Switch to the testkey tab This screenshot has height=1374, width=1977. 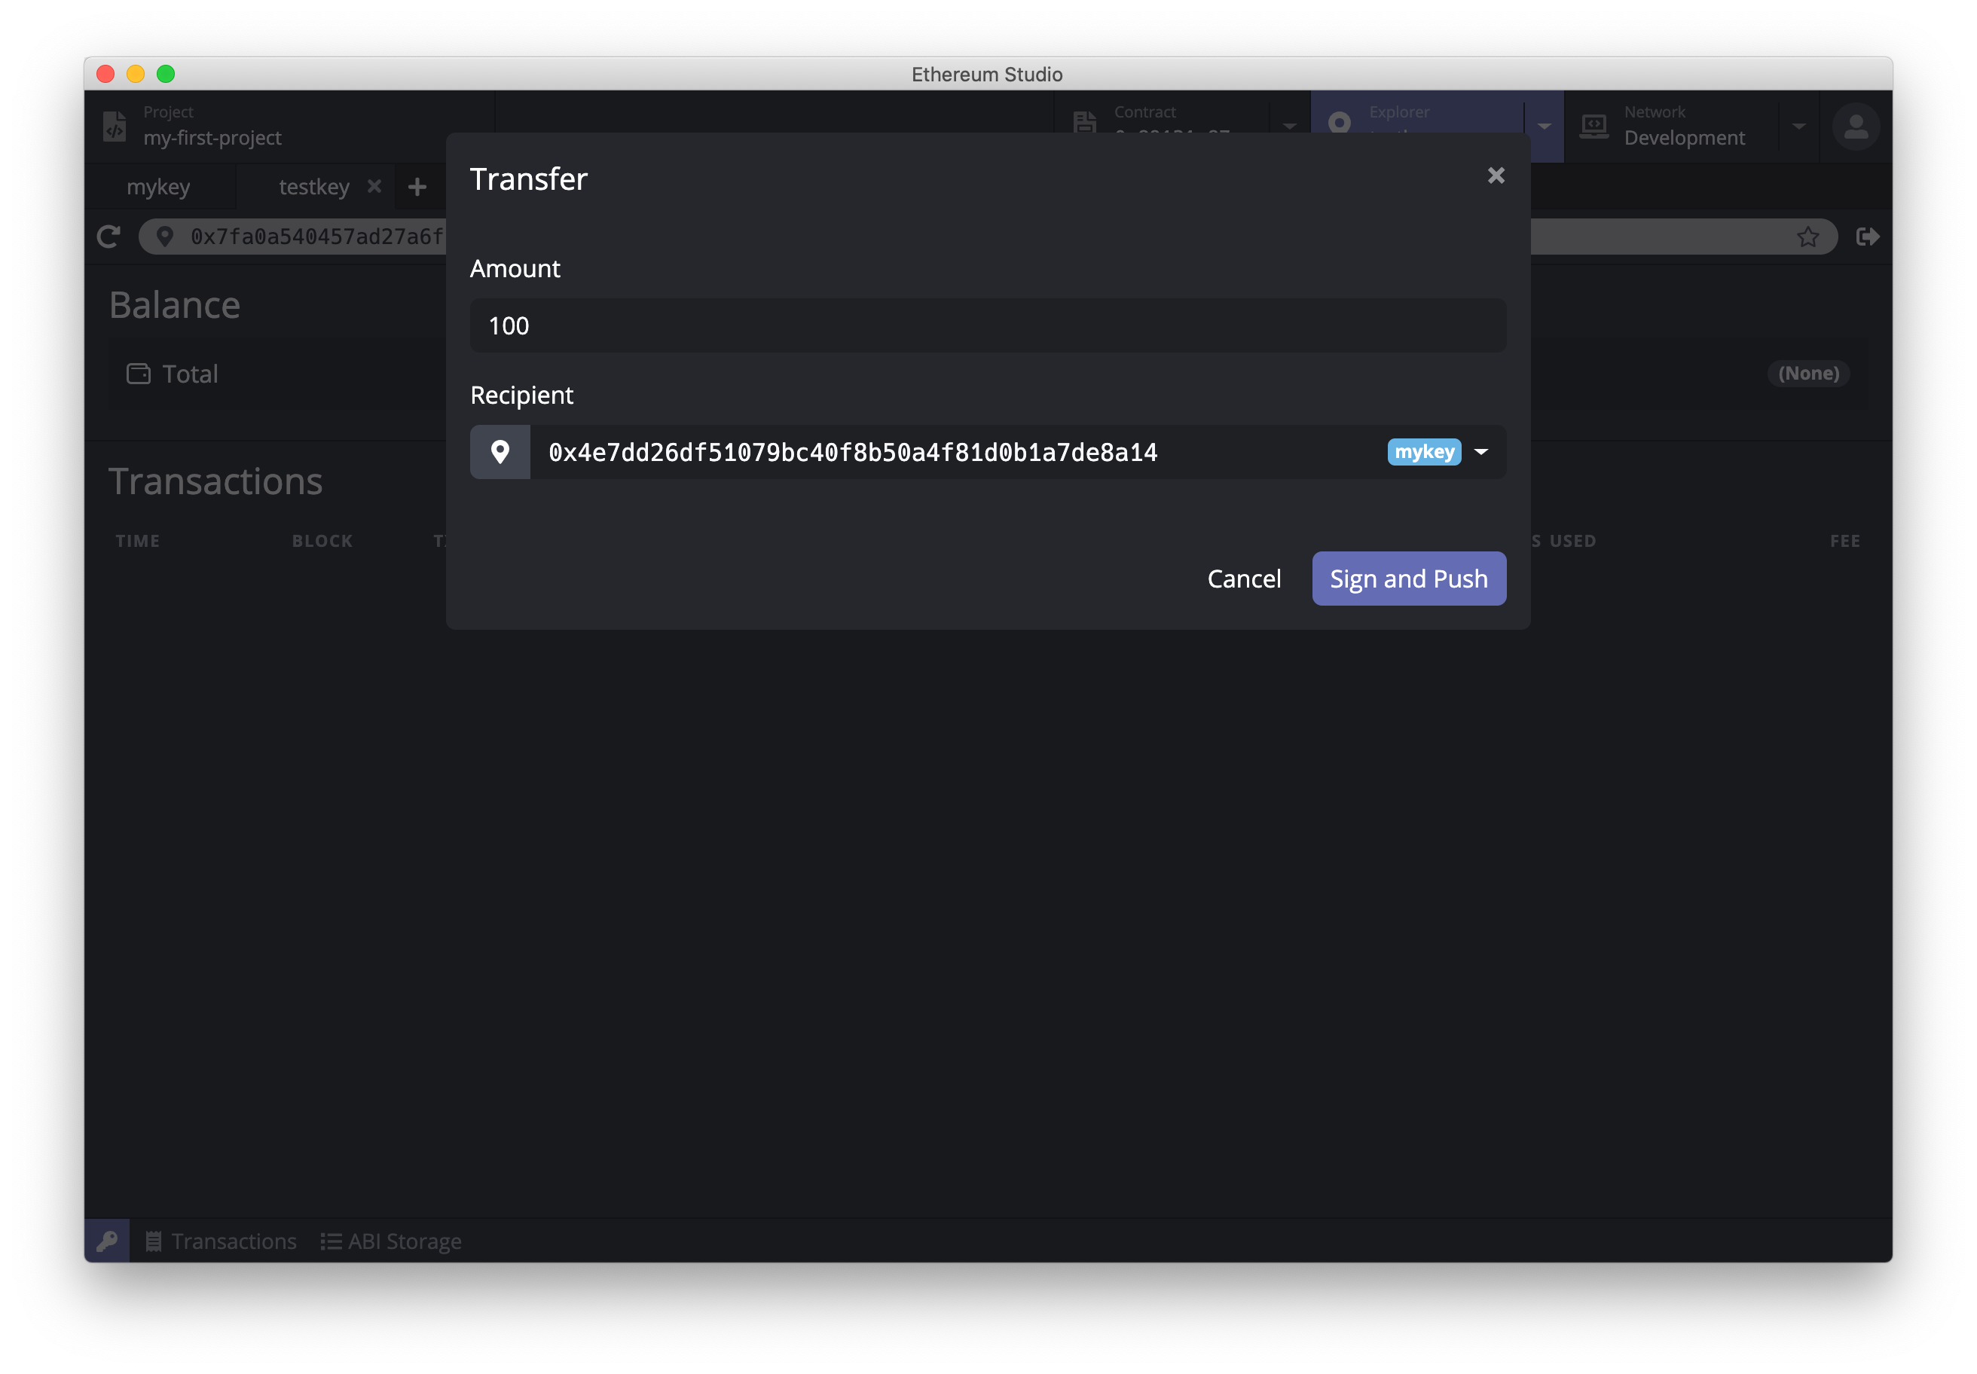313,187
